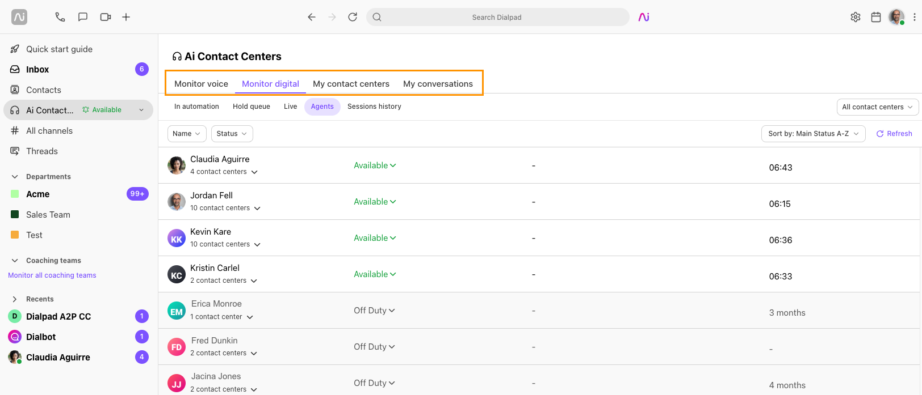Change Fred Dunkin's Off Duty status
Viewport: 922px width, 395px height.
pos(374,347)
